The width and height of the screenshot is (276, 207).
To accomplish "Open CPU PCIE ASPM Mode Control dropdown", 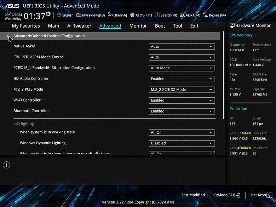I will [x=182, y=57].
